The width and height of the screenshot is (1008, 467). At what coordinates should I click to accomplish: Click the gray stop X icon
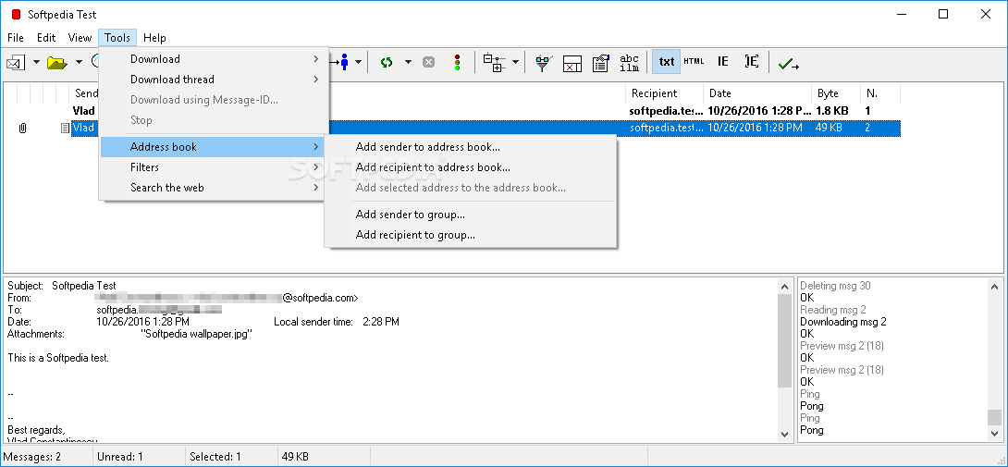428,62
